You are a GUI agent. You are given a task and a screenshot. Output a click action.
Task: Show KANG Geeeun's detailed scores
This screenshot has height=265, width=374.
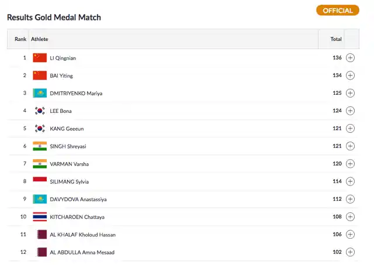point(350,129)
